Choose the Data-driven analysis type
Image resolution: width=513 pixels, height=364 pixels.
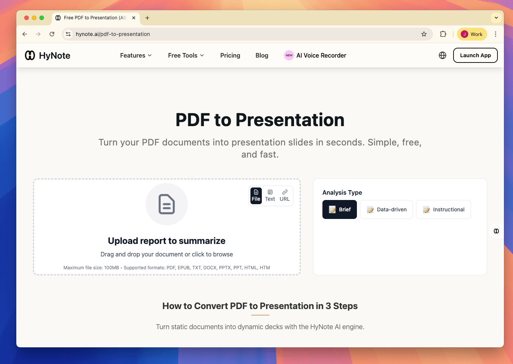pyautogui.click(x=386, y=209)
